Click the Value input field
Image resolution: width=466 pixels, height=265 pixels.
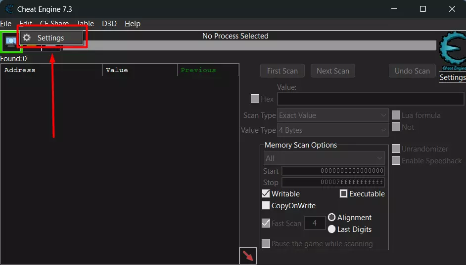371,99
